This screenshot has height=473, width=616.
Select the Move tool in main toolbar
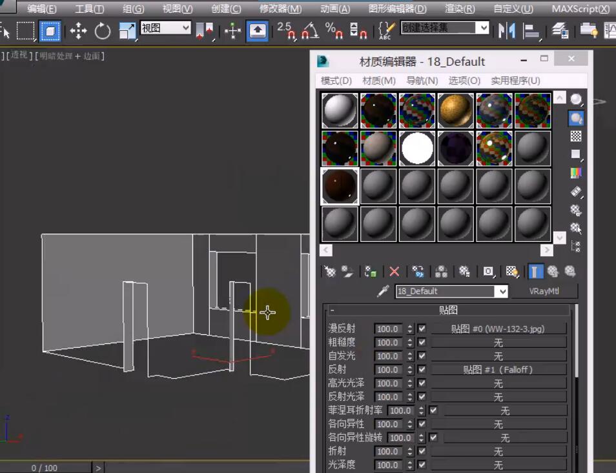[x=78, y=30]
